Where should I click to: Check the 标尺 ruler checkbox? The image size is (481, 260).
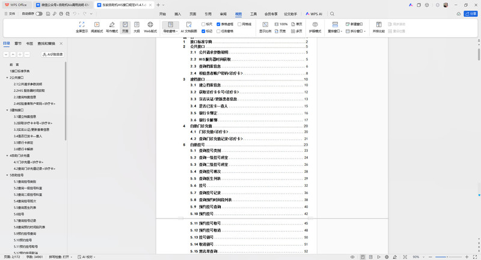(203, 24)
